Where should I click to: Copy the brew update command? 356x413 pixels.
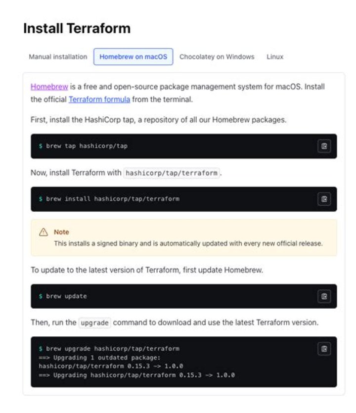tap(324, 297)
